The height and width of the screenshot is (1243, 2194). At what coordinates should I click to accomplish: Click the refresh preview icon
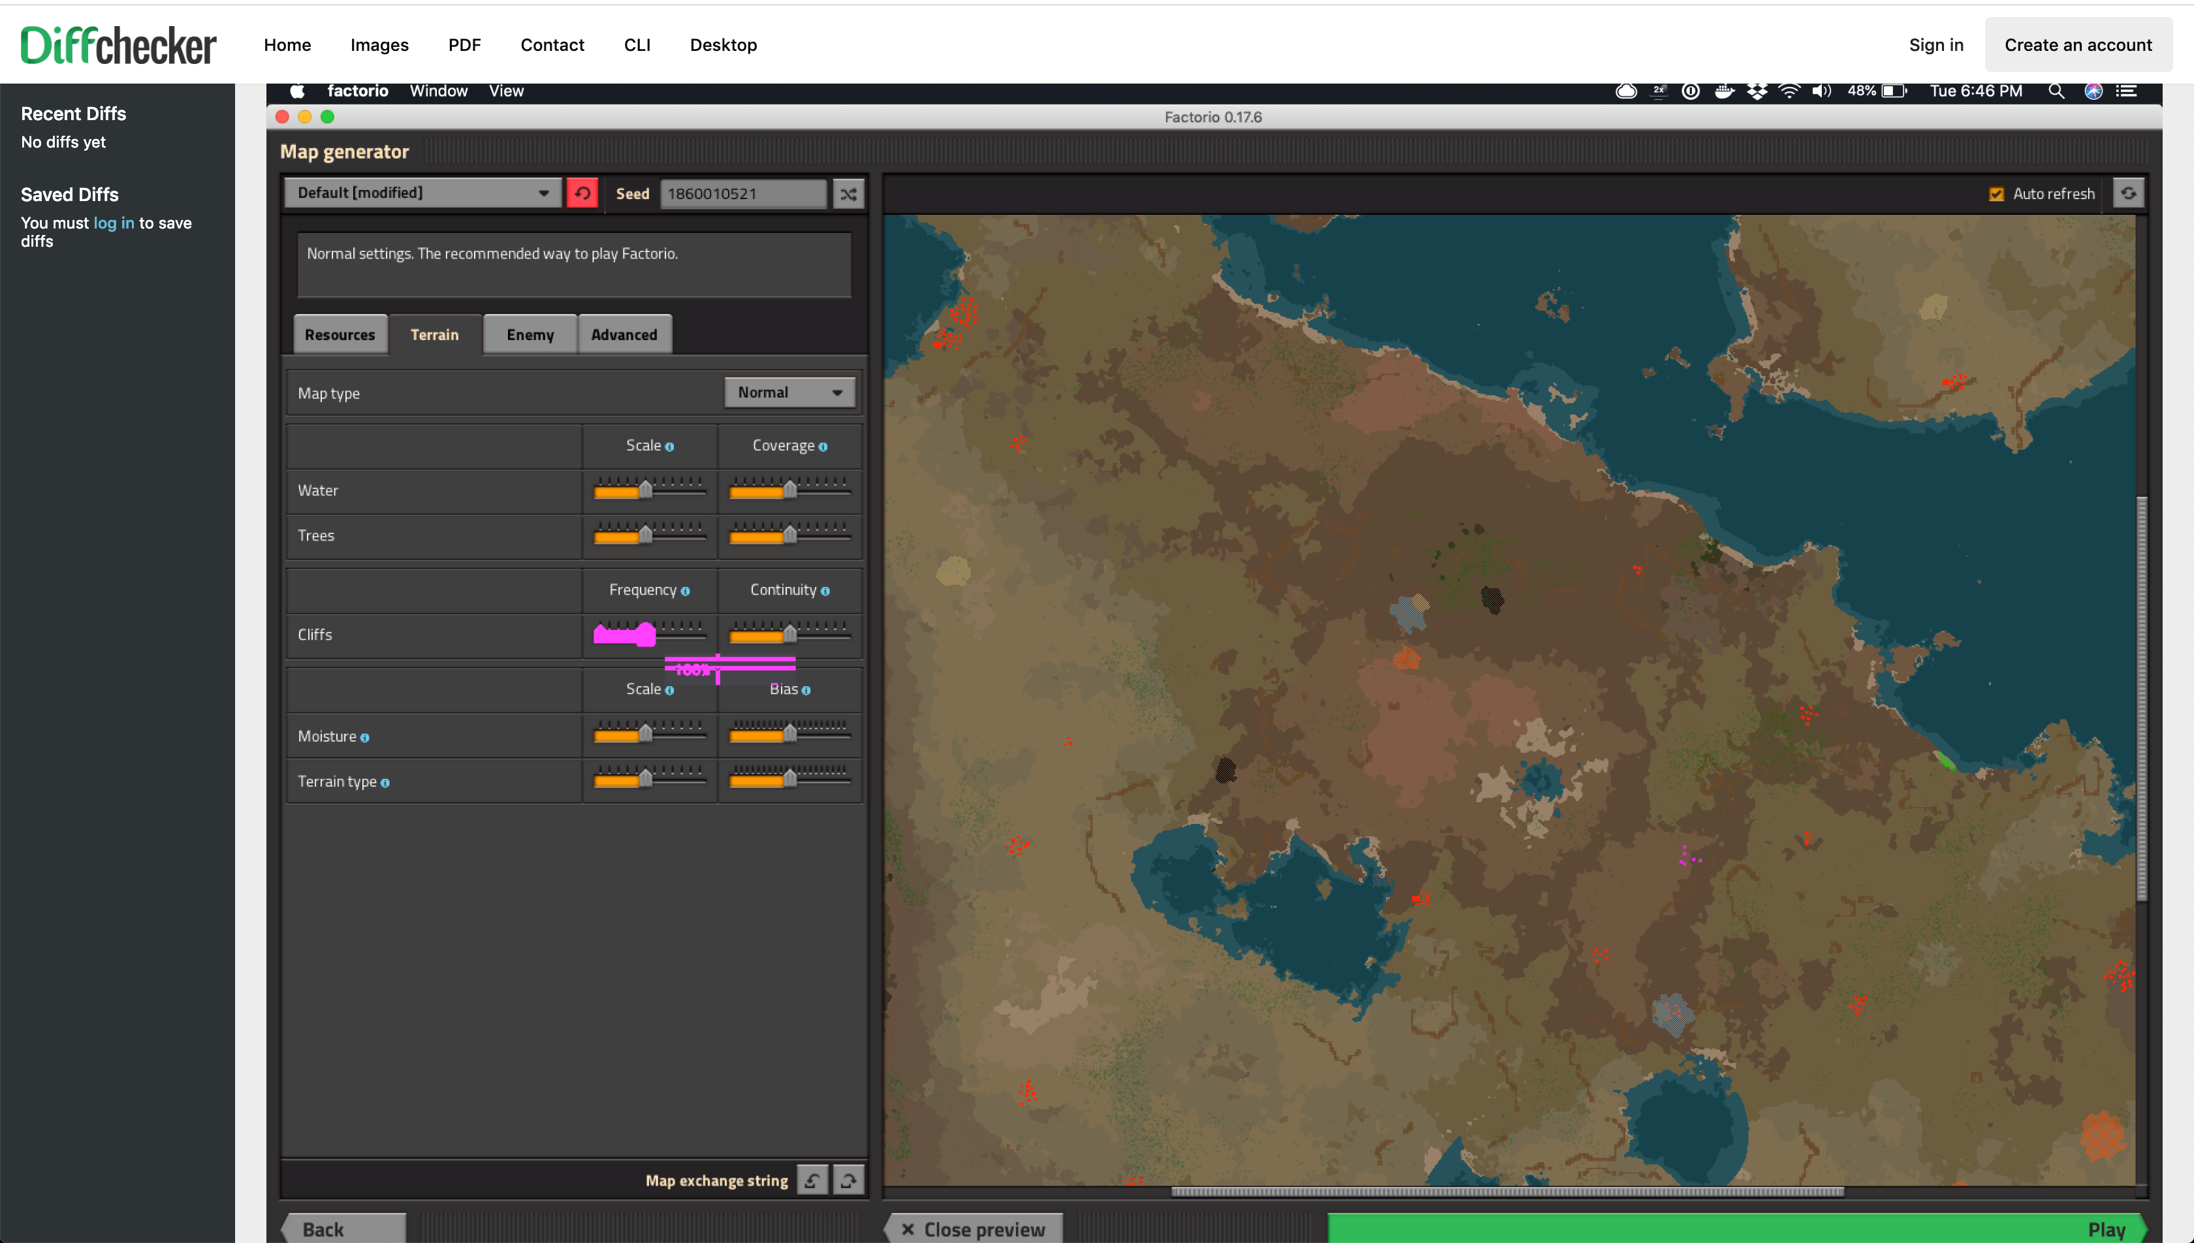tap(2128, 193)
